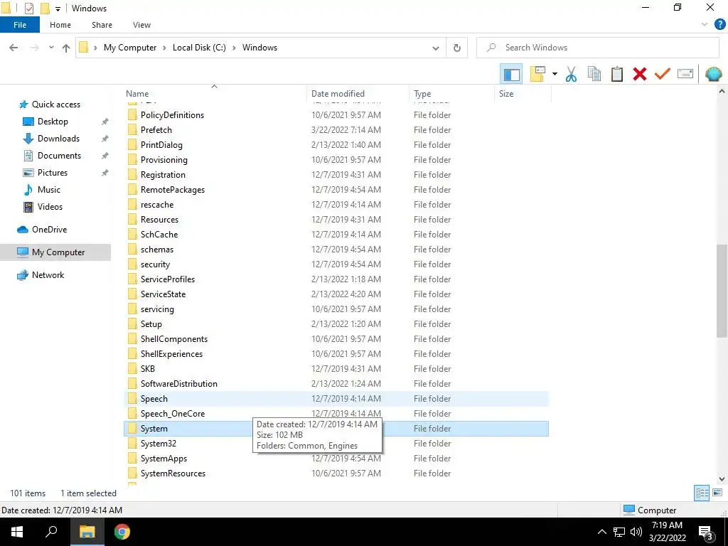The image size is (728, 546).
Task: Open Videos in the navigation pane
Action: [x=50, y=207]
